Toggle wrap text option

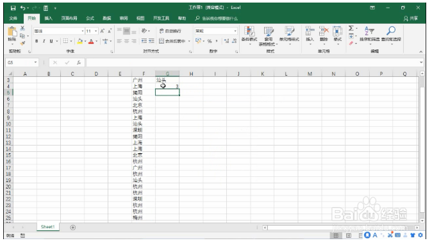pyautogui.click(x=170, y=31)
